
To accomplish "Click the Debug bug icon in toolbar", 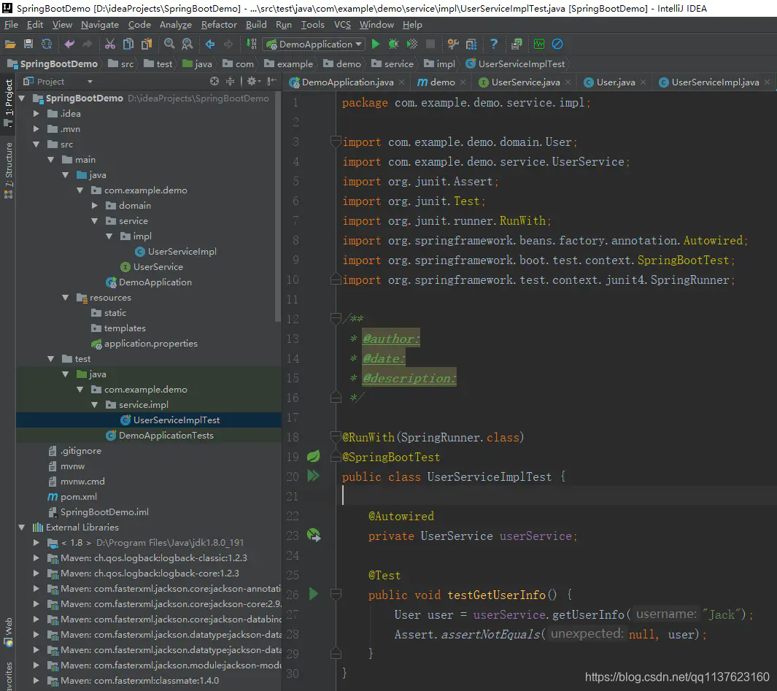I will click(393, 44).
